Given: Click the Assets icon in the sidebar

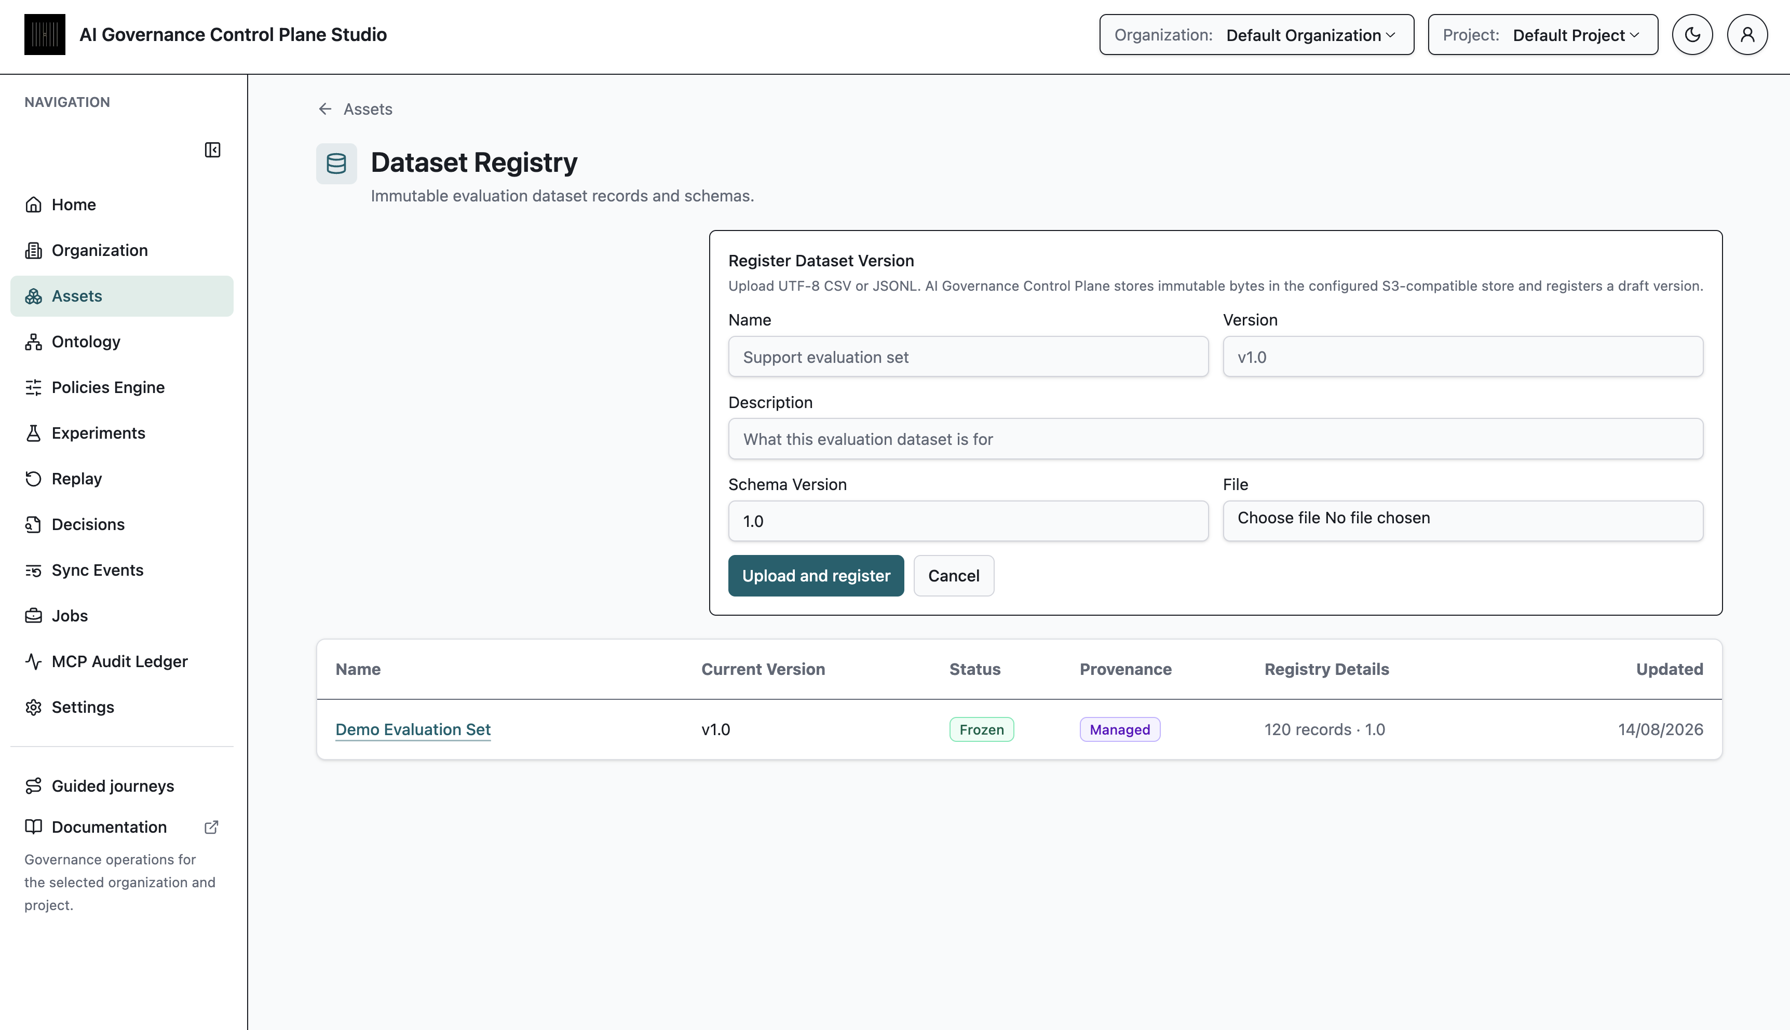Looking at the screenshot, I should click(x=33, y=296).
